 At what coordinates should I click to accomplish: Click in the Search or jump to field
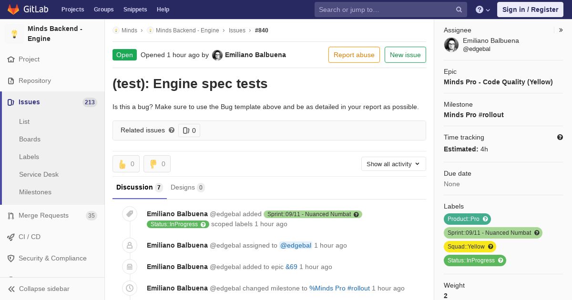(385, 10)
